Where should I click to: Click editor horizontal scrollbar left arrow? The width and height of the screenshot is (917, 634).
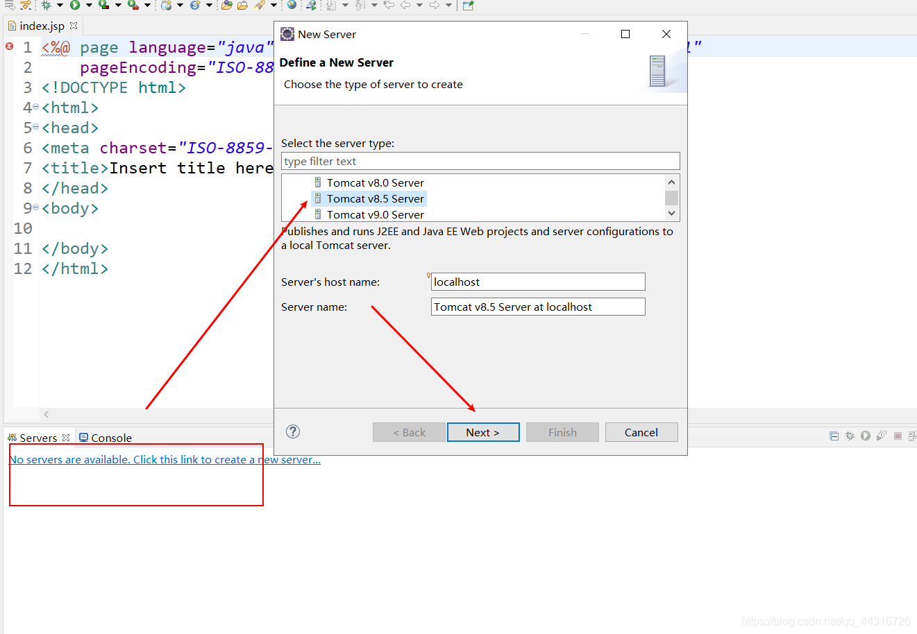click(x=47, y=414)
